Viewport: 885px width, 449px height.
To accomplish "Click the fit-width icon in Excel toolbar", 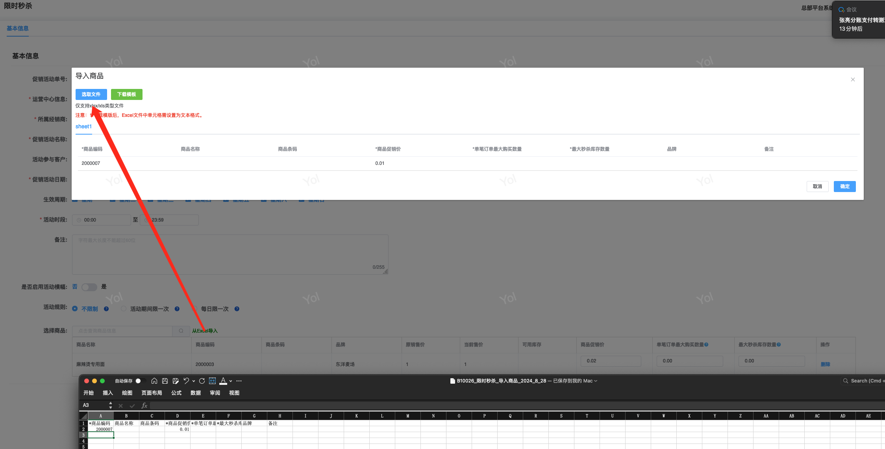I will click(212, 381).
